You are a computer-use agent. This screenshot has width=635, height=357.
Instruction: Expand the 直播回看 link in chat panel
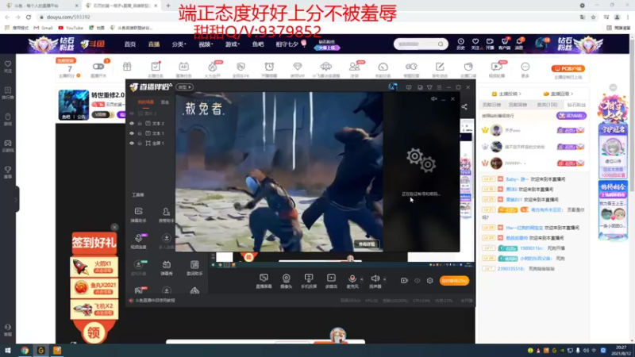click(558, 94)
